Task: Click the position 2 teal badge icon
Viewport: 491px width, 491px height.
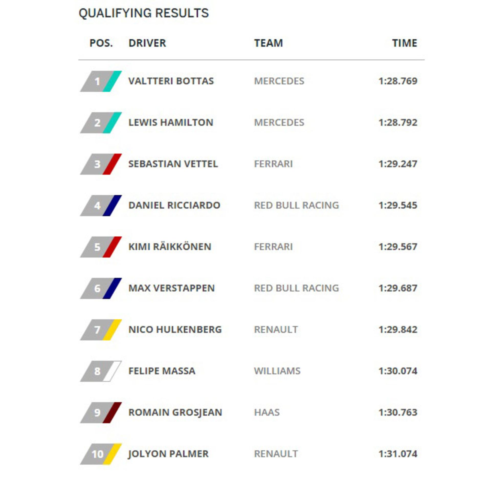Action: point(101,123)
